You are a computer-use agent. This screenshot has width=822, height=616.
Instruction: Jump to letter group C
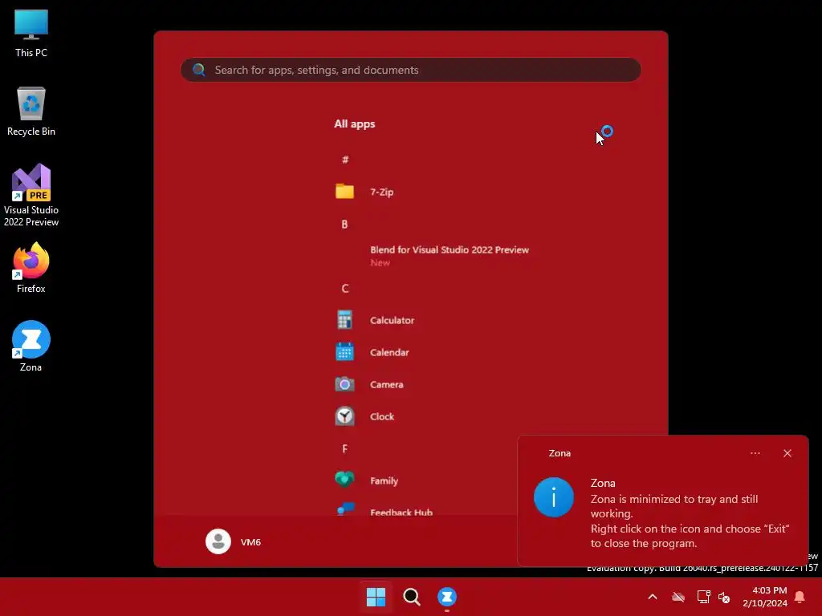tap(345, 289)
